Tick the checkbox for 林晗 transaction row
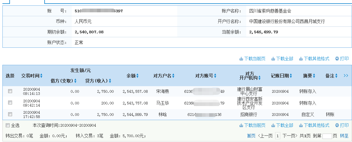The image size is (352, 142). click(x=10, y=114)
